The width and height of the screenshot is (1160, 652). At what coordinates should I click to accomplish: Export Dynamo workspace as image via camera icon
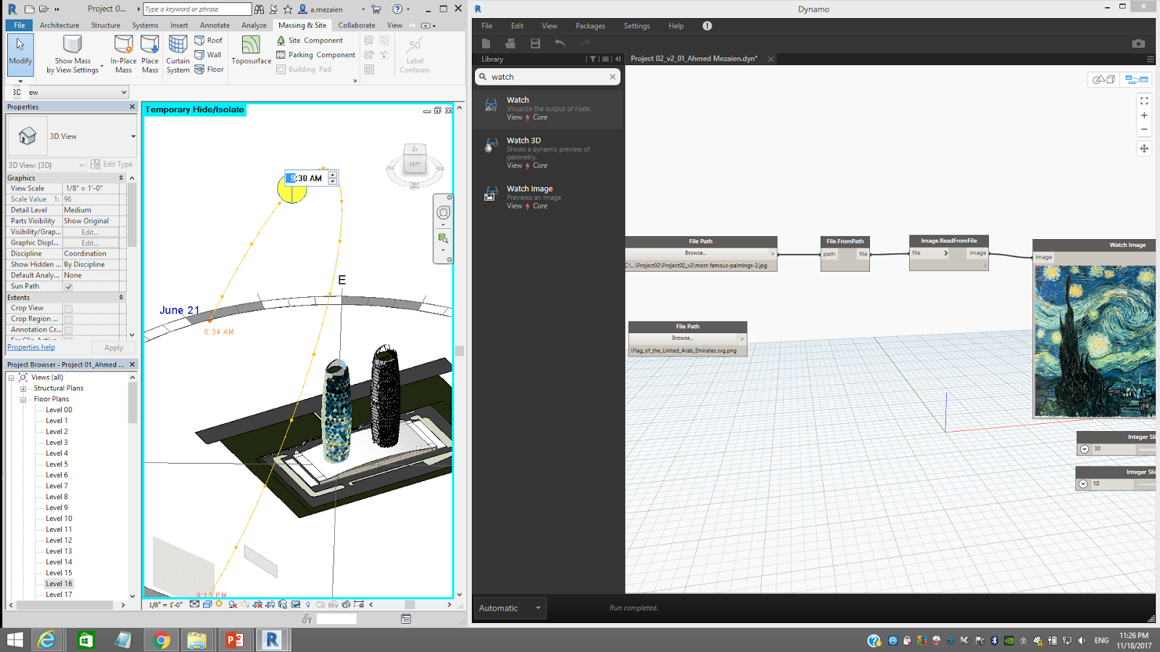[x=1137, y=43]
